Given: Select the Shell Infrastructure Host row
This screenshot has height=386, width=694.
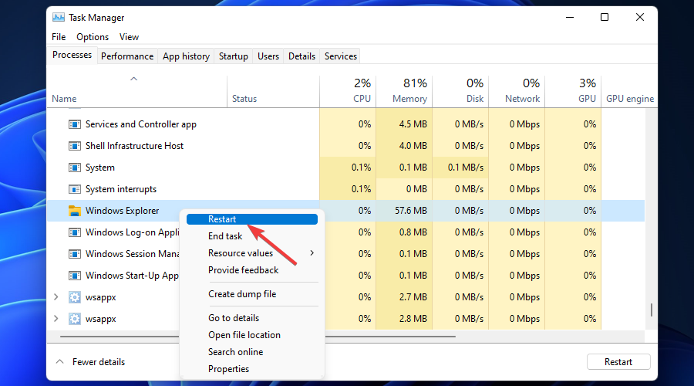Looking at the screenshot, I should (x=345, y=146).
